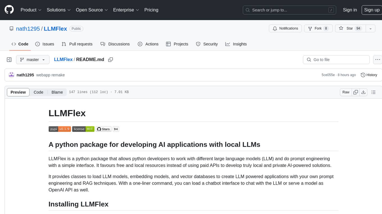Expand the Enterprise menu
The height and width of the screenshot is (214, 382).
[x=126, y=10]
